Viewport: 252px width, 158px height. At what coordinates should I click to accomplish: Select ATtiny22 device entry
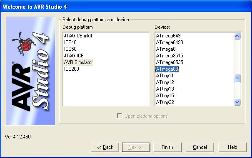click(165, 102)
